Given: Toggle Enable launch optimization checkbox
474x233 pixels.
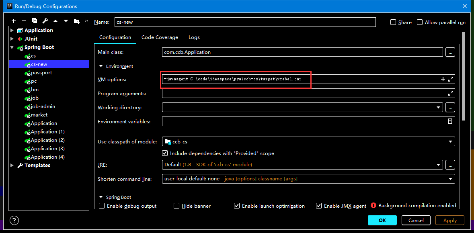Looking at the screenshot, I should (x=237, y=206).
